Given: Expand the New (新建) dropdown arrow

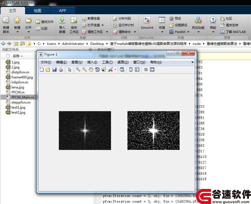Looking at the screenshot, I should (x=17, y=32).
